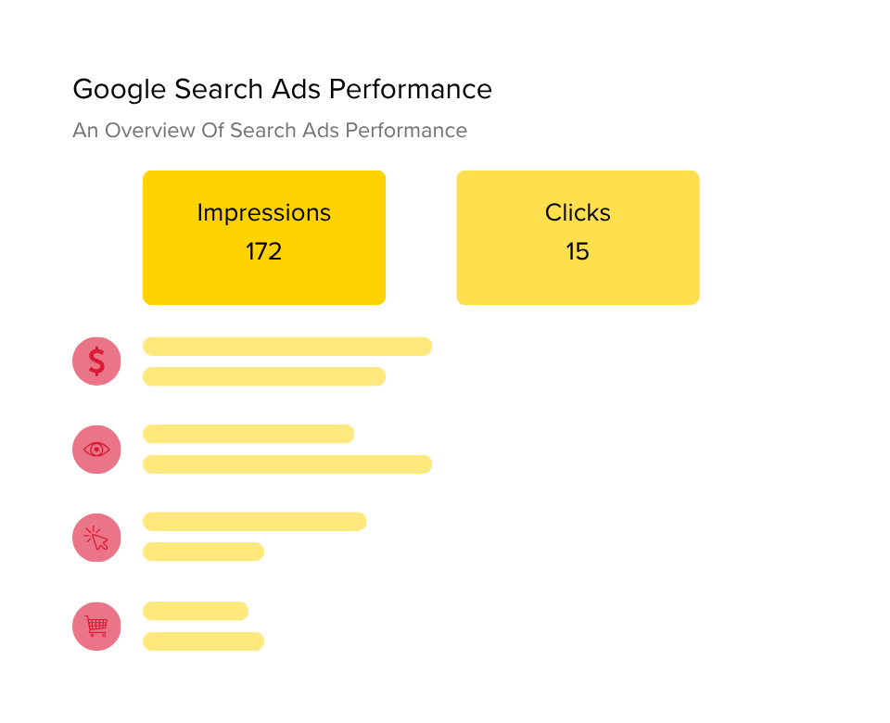Select the eye impressions icon
The image size is (890, 723).
coord(96,450)
